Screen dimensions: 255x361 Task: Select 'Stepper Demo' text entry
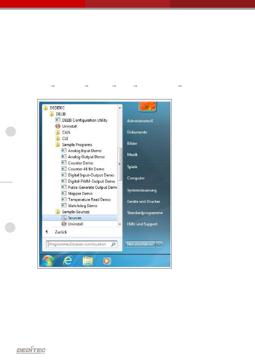(80, 193)
